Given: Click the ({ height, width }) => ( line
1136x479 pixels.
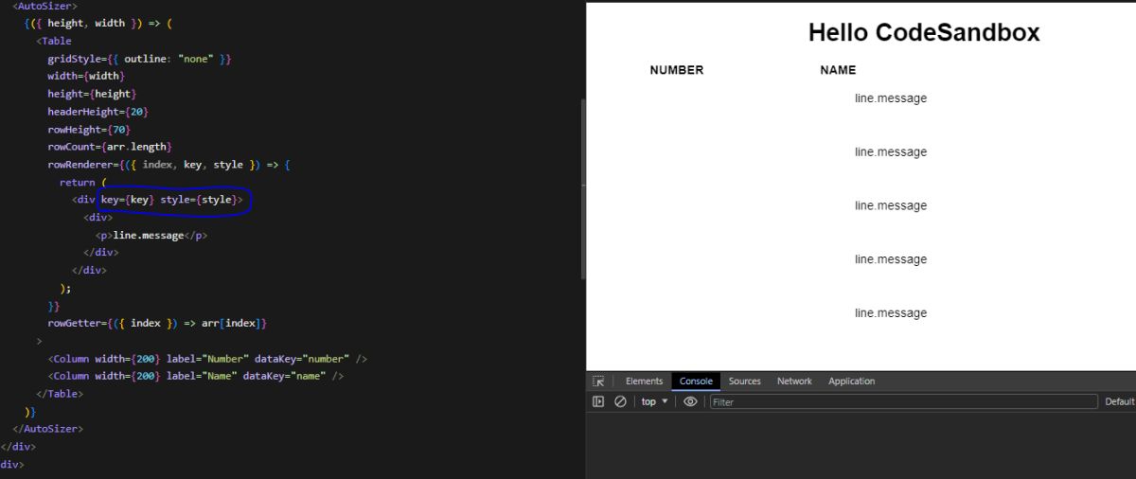Looking at the screenshot, I should [x=98, y=23].
